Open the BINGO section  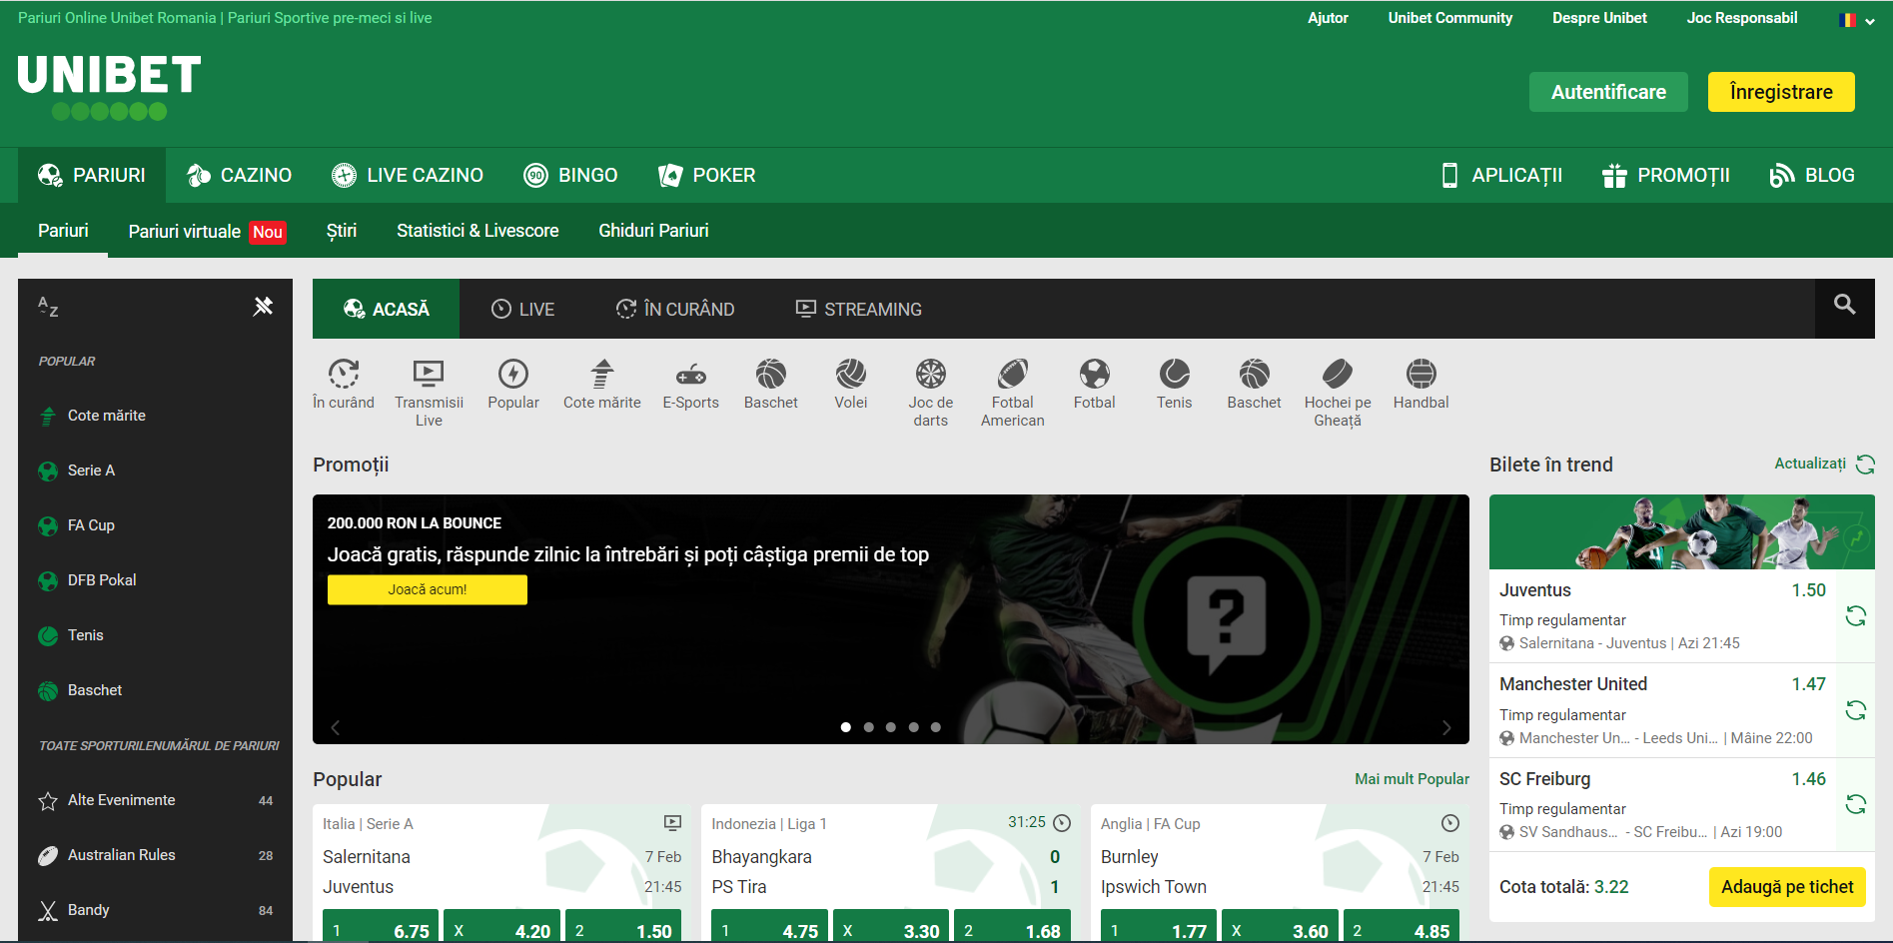[x=570, y=175]
